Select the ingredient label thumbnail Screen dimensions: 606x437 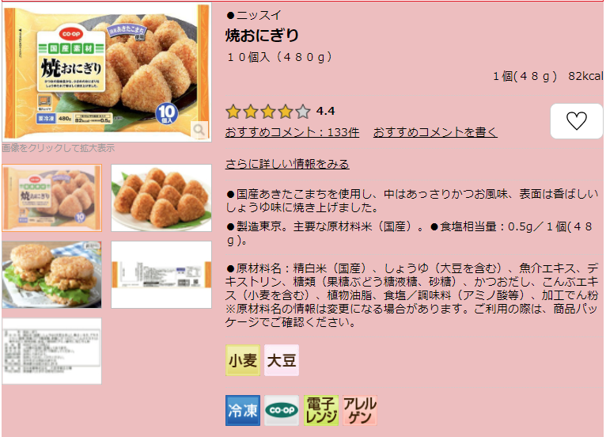(x=51, y=351)
